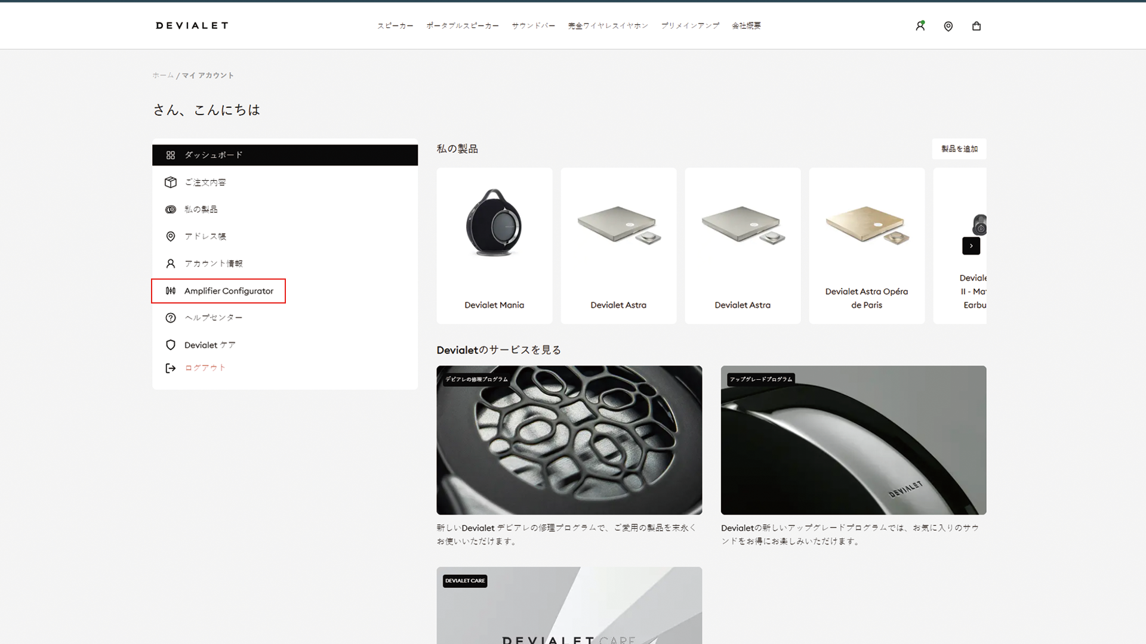
Task: Click デビアレの修理プログラム tag label
Action: click(x=476, y=379)
